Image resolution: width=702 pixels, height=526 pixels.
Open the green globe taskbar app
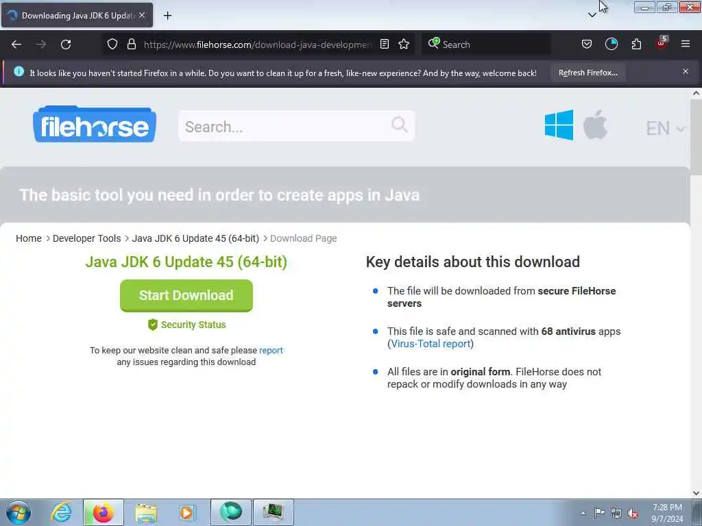231,512
